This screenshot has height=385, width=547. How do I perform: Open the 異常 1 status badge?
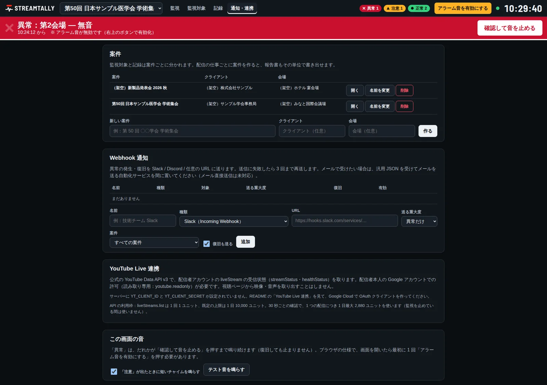(x=370, y=8)
